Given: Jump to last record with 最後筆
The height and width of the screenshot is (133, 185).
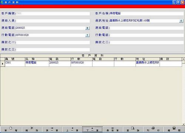Looking at the screenshot, I should tap(112, 129).
